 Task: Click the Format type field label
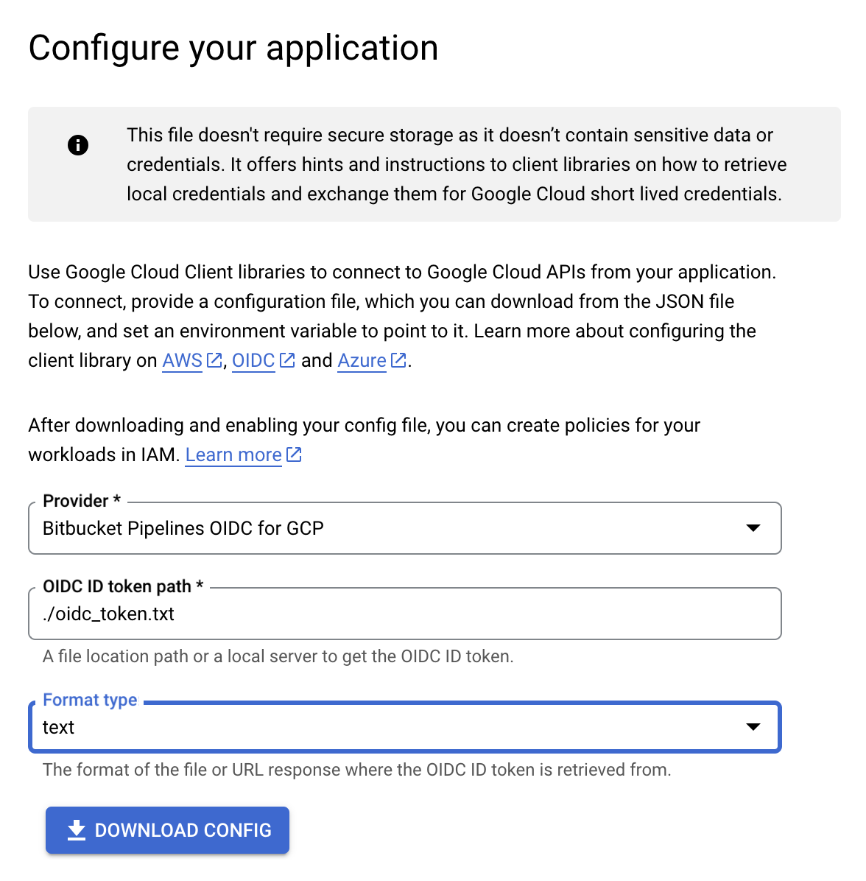90,700
